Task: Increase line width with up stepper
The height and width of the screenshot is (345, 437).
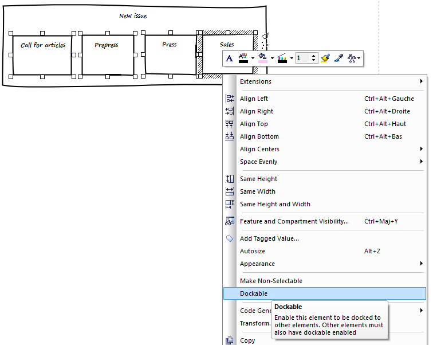Action: click(313, 56)
